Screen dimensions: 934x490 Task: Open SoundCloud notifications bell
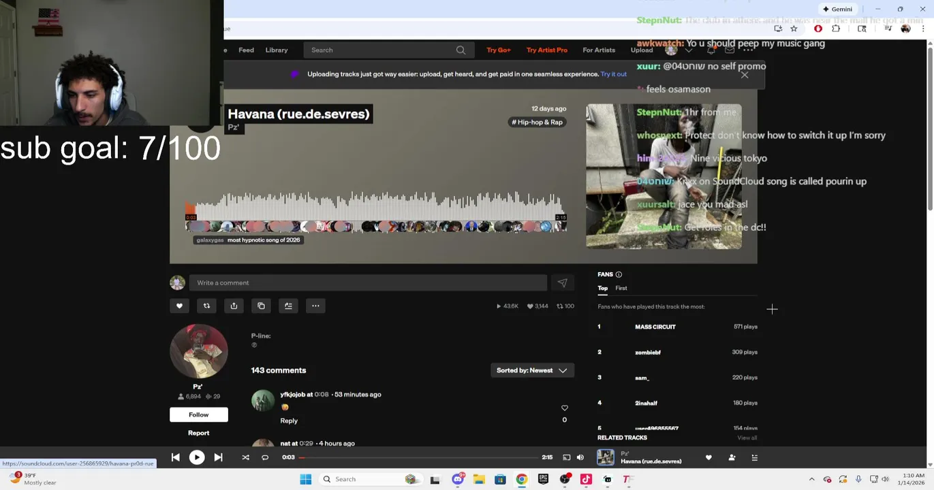[x=711, y=50]
